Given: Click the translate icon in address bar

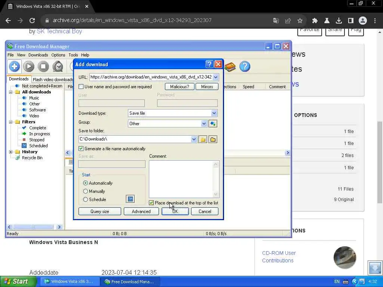Looking at the screenshot, I should pyautogui.click(x=276, y=21).
